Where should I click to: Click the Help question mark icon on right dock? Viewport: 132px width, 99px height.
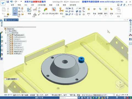click(x=130, y=21)
